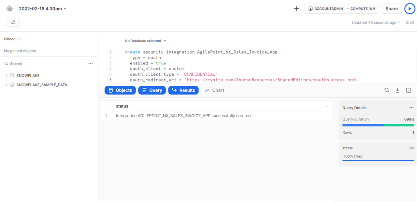This screenshot has height=203, width=417.
Task: Expand the SNOWFLAKE database node
Action: click(6, 75)
